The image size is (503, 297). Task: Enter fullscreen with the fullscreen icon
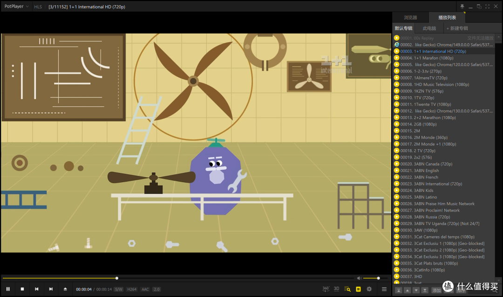[487, 7]
